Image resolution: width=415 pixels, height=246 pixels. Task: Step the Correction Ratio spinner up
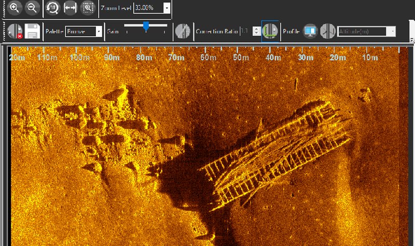[256, 29]
